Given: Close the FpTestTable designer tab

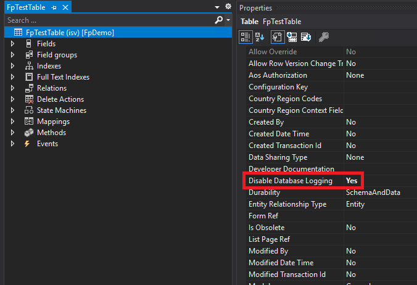Looking at the screenshot, I should (x=65, y=7).
